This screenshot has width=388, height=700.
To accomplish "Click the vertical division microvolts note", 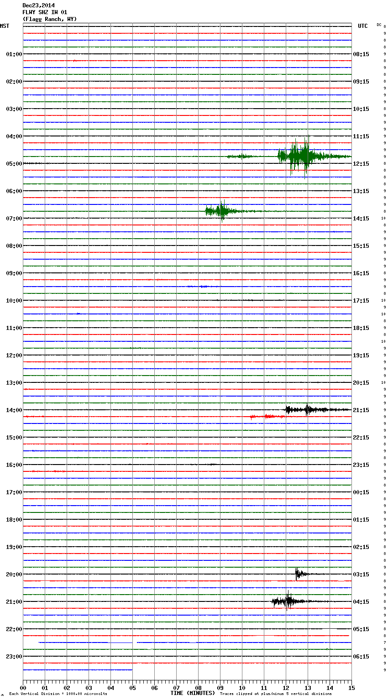I will click(58, 694).
